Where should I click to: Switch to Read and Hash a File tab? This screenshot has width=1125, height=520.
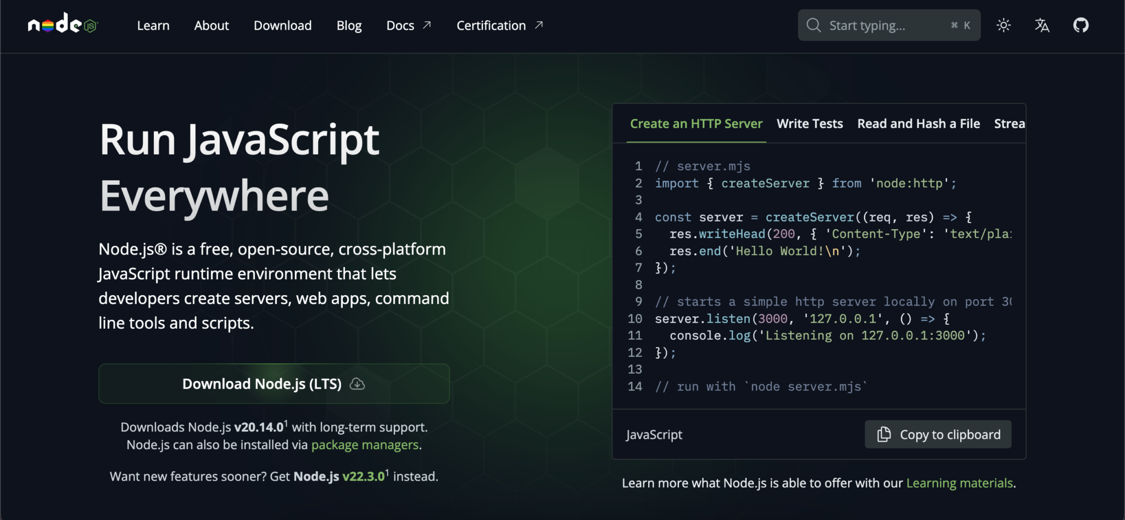click(918, 124)
